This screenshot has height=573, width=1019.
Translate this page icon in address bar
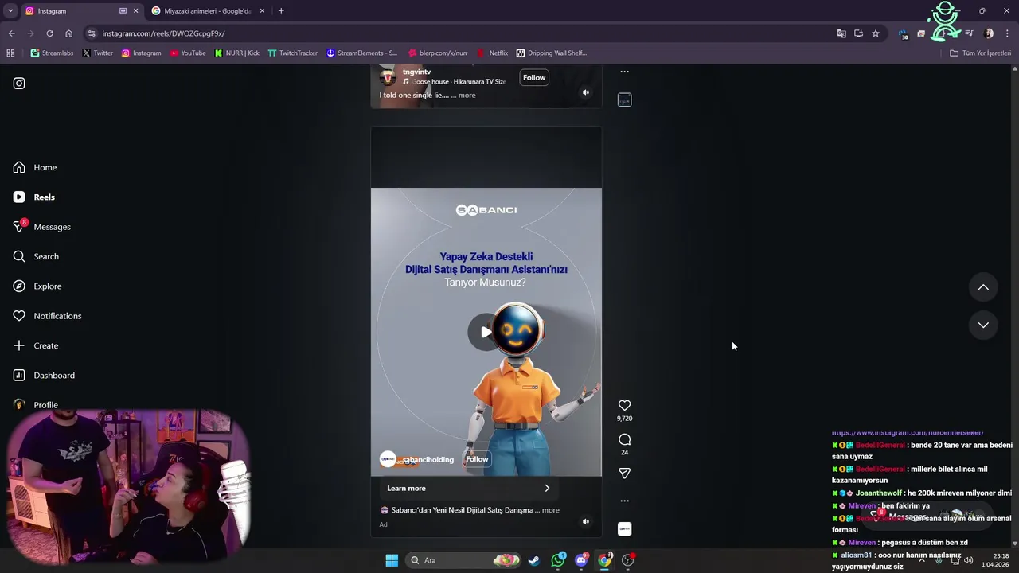841,33
